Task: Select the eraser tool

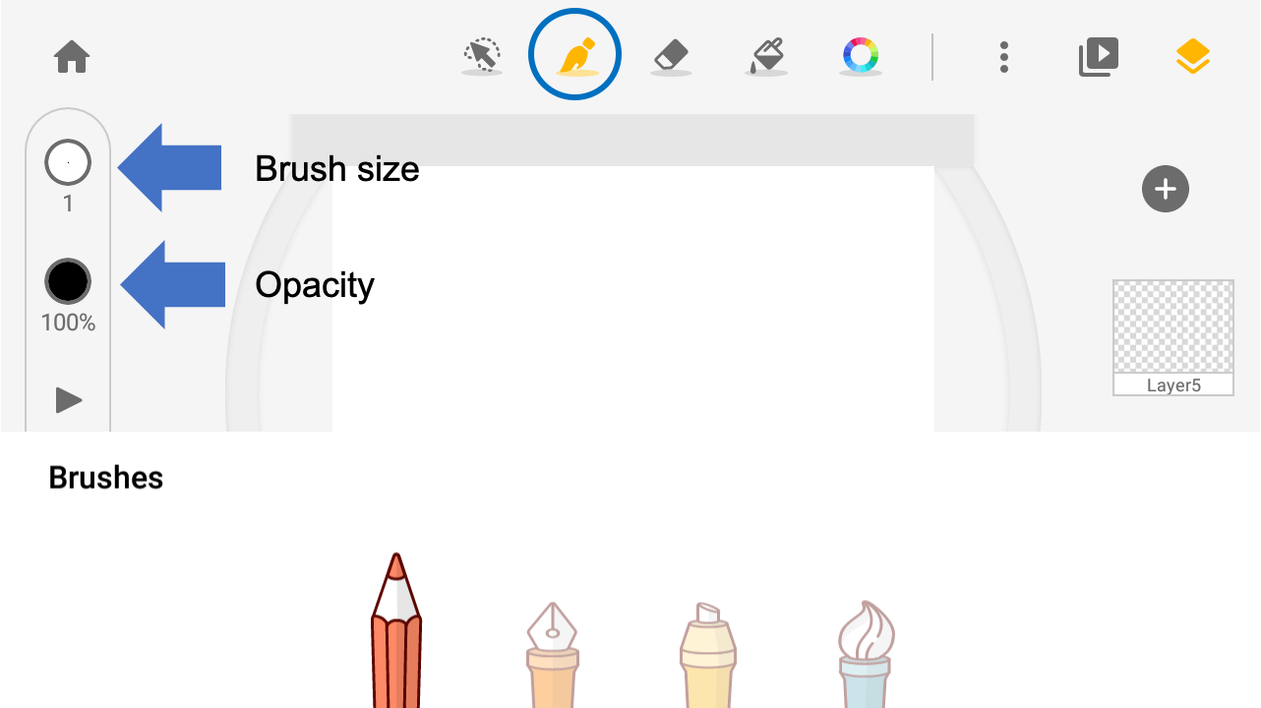Action: [672, 56]
